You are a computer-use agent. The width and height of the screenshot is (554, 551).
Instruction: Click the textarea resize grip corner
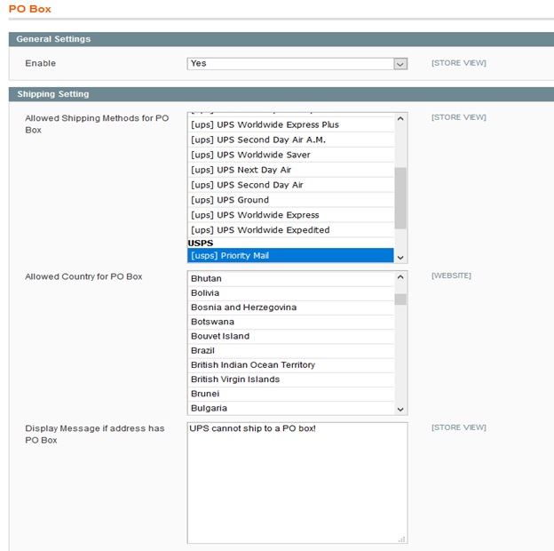tap(402, 539)
